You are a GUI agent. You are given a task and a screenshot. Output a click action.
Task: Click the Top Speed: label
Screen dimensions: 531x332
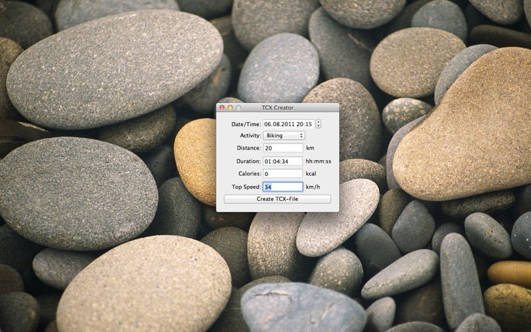(x=246, y=187)
